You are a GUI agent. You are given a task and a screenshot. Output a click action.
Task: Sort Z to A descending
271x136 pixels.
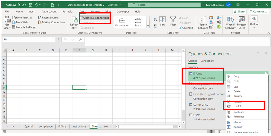156,26
